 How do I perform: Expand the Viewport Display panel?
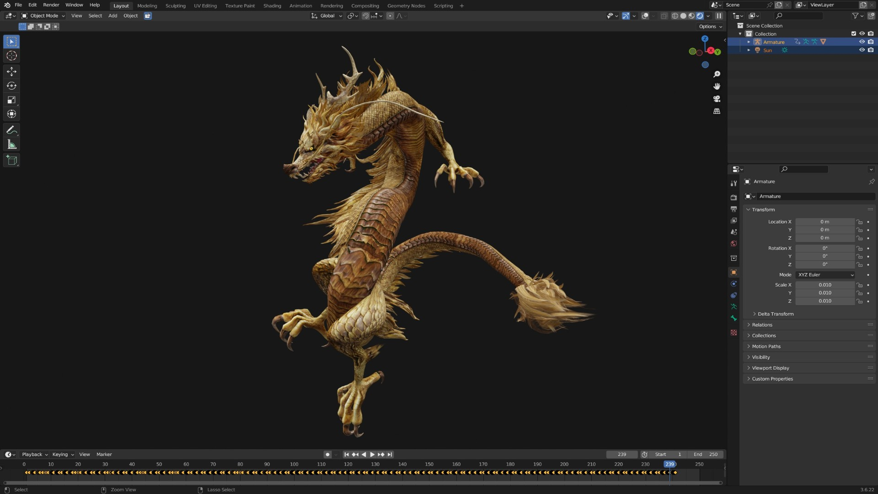tap(770, 368)
